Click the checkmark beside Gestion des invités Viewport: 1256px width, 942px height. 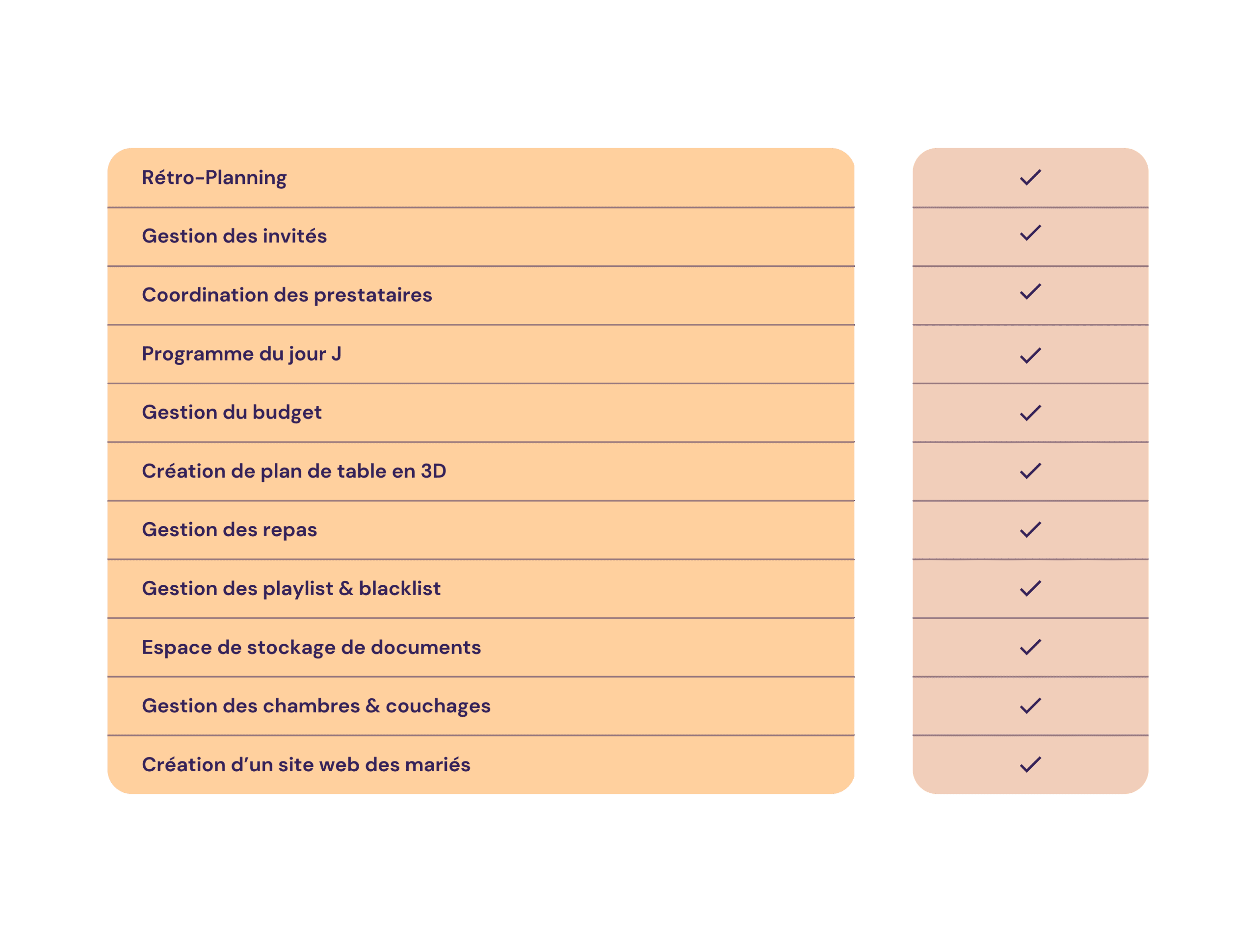(1030, 233)
